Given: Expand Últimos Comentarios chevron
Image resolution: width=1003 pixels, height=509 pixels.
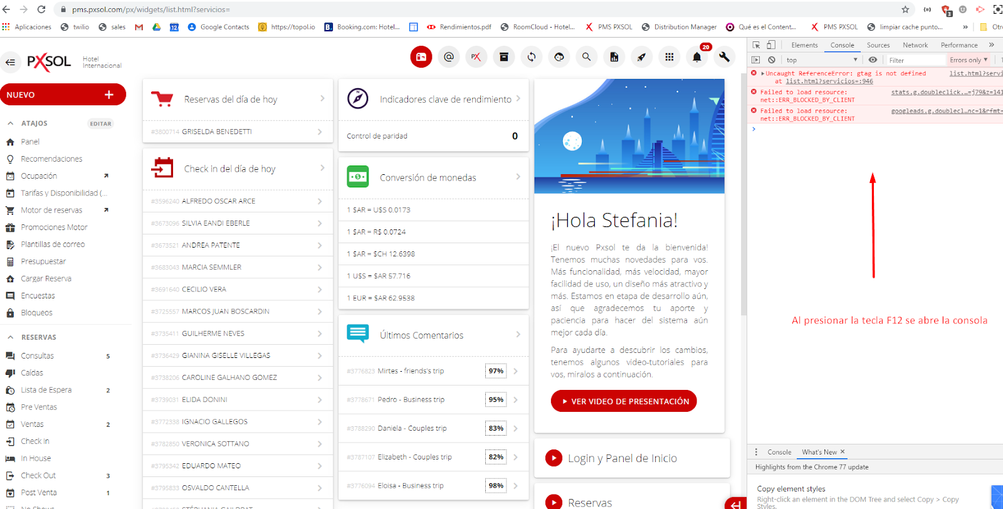Looking at the screenshot, I should click(518, 335).
